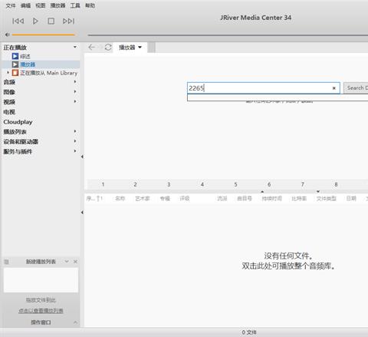Sort by the 序 column header

pyautogui.click(x=94, y=199)
